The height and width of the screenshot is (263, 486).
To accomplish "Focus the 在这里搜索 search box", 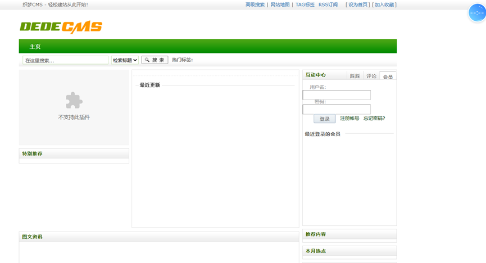I will tap(65, 60).
